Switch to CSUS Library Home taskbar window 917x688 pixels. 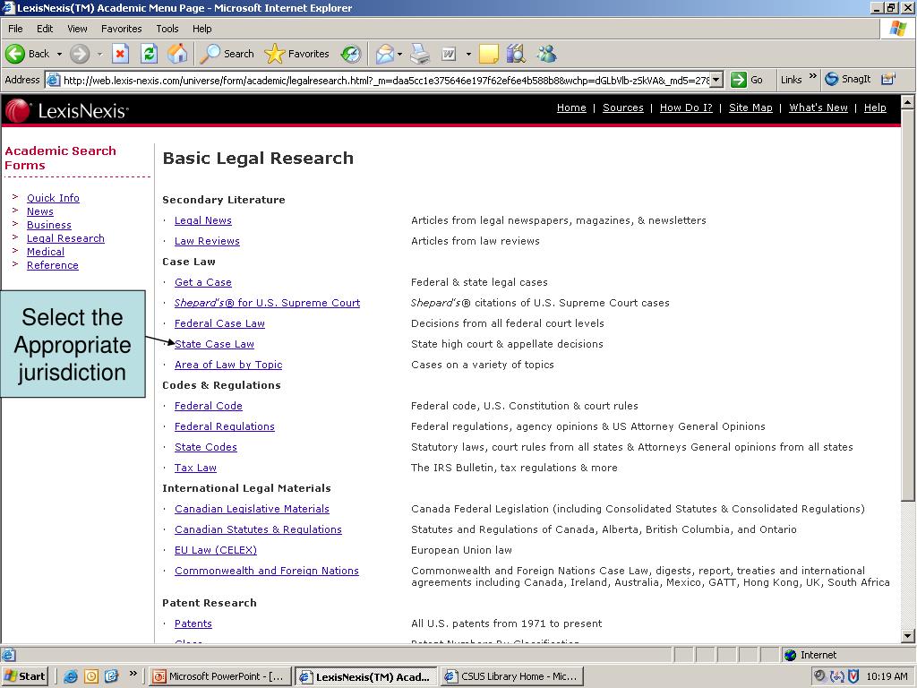point(511,676)
